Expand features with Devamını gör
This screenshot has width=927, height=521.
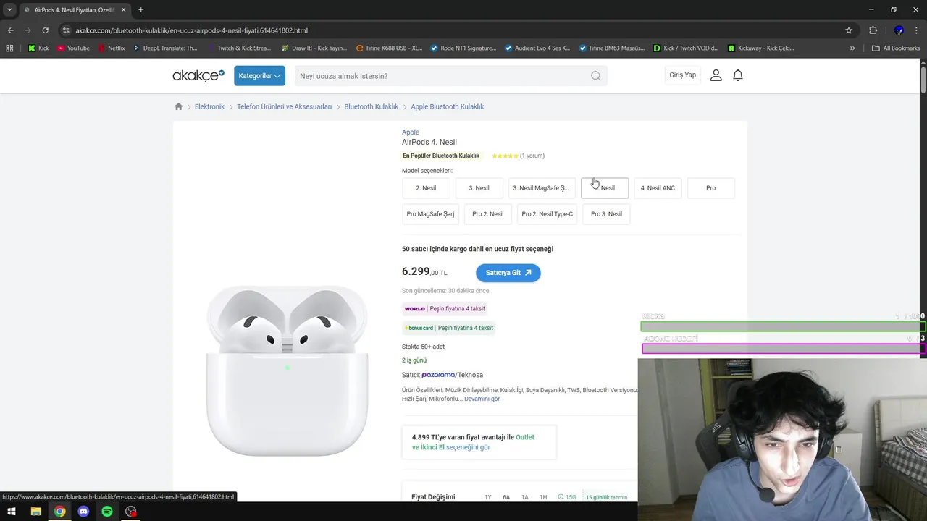click(482, 399)
